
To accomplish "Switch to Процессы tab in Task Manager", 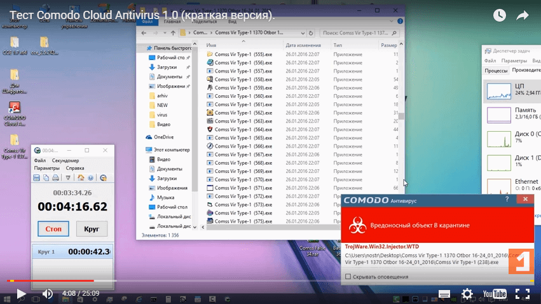I will click(496, 71).
